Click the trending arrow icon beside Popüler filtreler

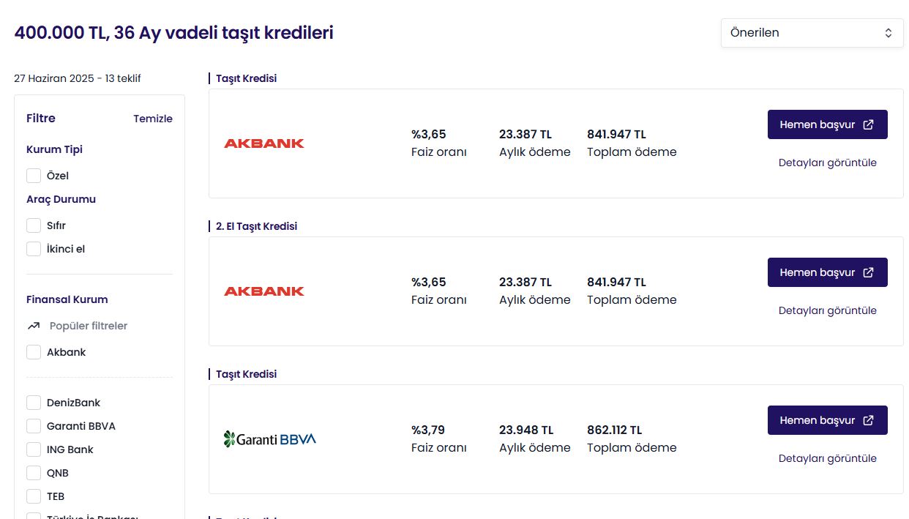tap(34, 326)
